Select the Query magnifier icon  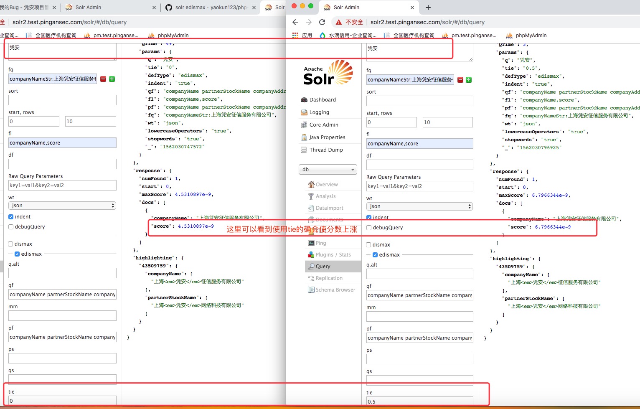311,267
